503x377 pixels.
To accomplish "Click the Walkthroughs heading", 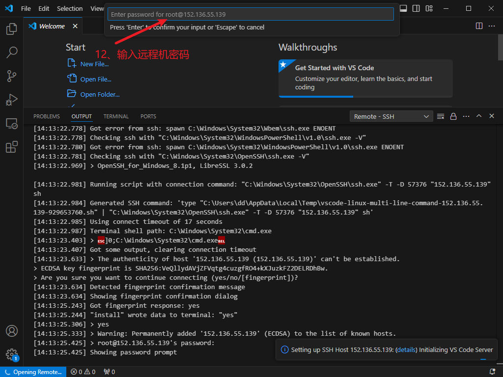I will (x=307, y=48).
